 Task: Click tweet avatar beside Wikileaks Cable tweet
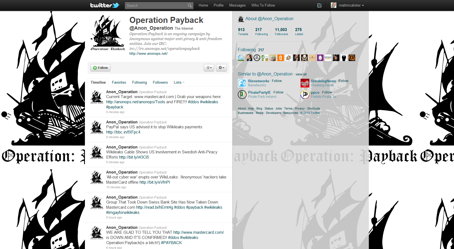[x=97, y=152]
